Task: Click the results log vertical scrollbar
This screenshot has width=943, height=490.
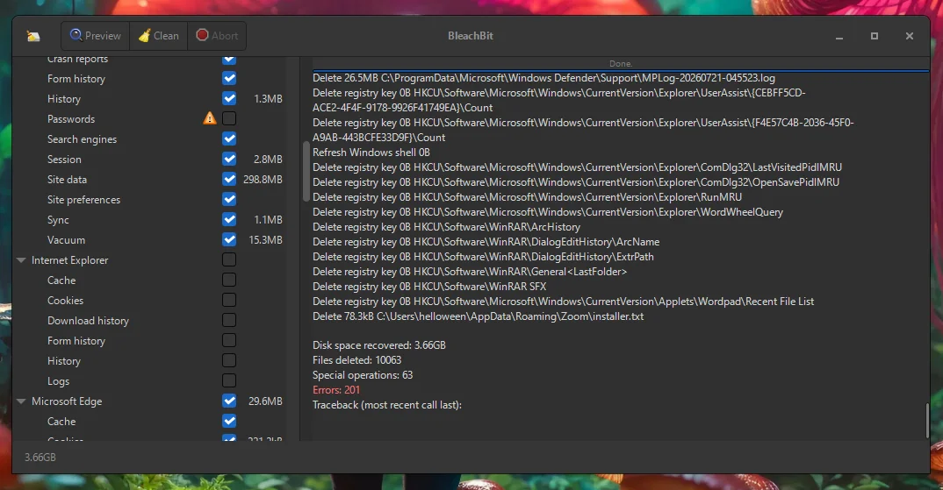Action: [x=927, y=421]
